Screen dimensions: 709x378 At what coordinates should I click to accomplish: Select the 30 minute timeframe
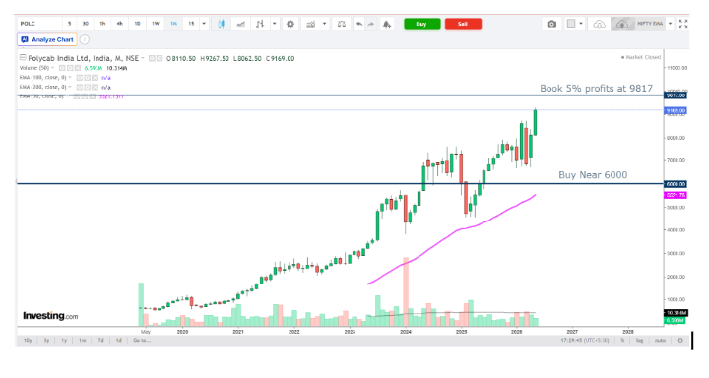pos(85,24)
